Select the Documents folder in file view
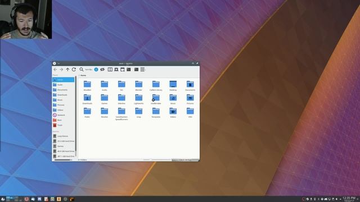The image size is (360, 202). [190, 86]
